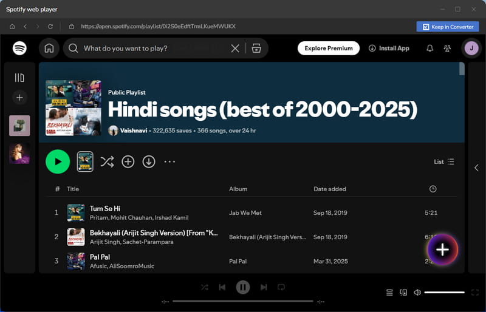Click the Title column header
The image size is (486, 312).
pos(73,189)
